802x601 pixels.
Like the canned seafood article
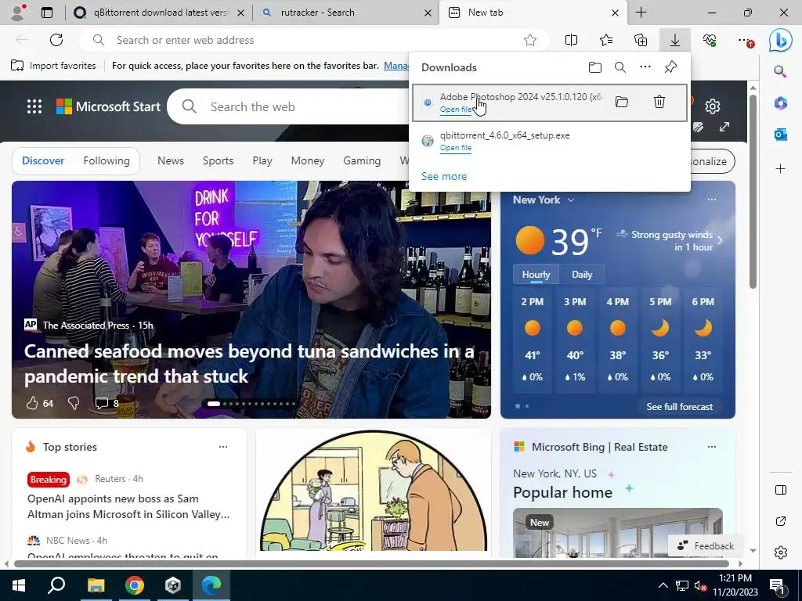tap(31, 403)
